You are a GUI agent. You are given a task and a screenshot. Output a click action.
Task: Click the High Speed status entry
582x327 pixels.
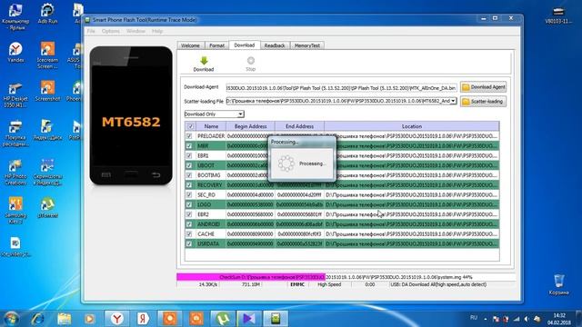(x=329, y=284)
